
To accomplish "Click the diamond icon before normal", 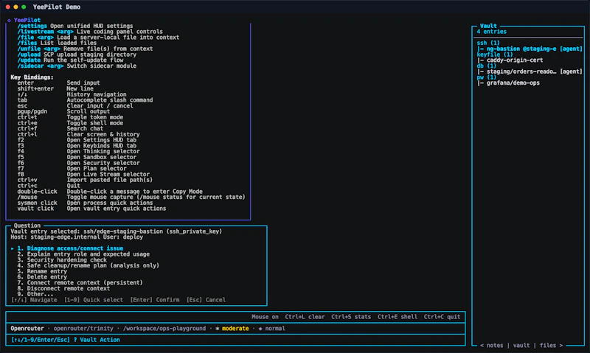I will point(260,329).
